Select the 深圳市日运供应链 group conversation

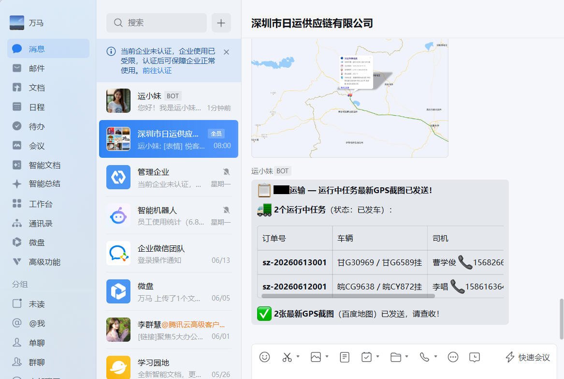169,139
